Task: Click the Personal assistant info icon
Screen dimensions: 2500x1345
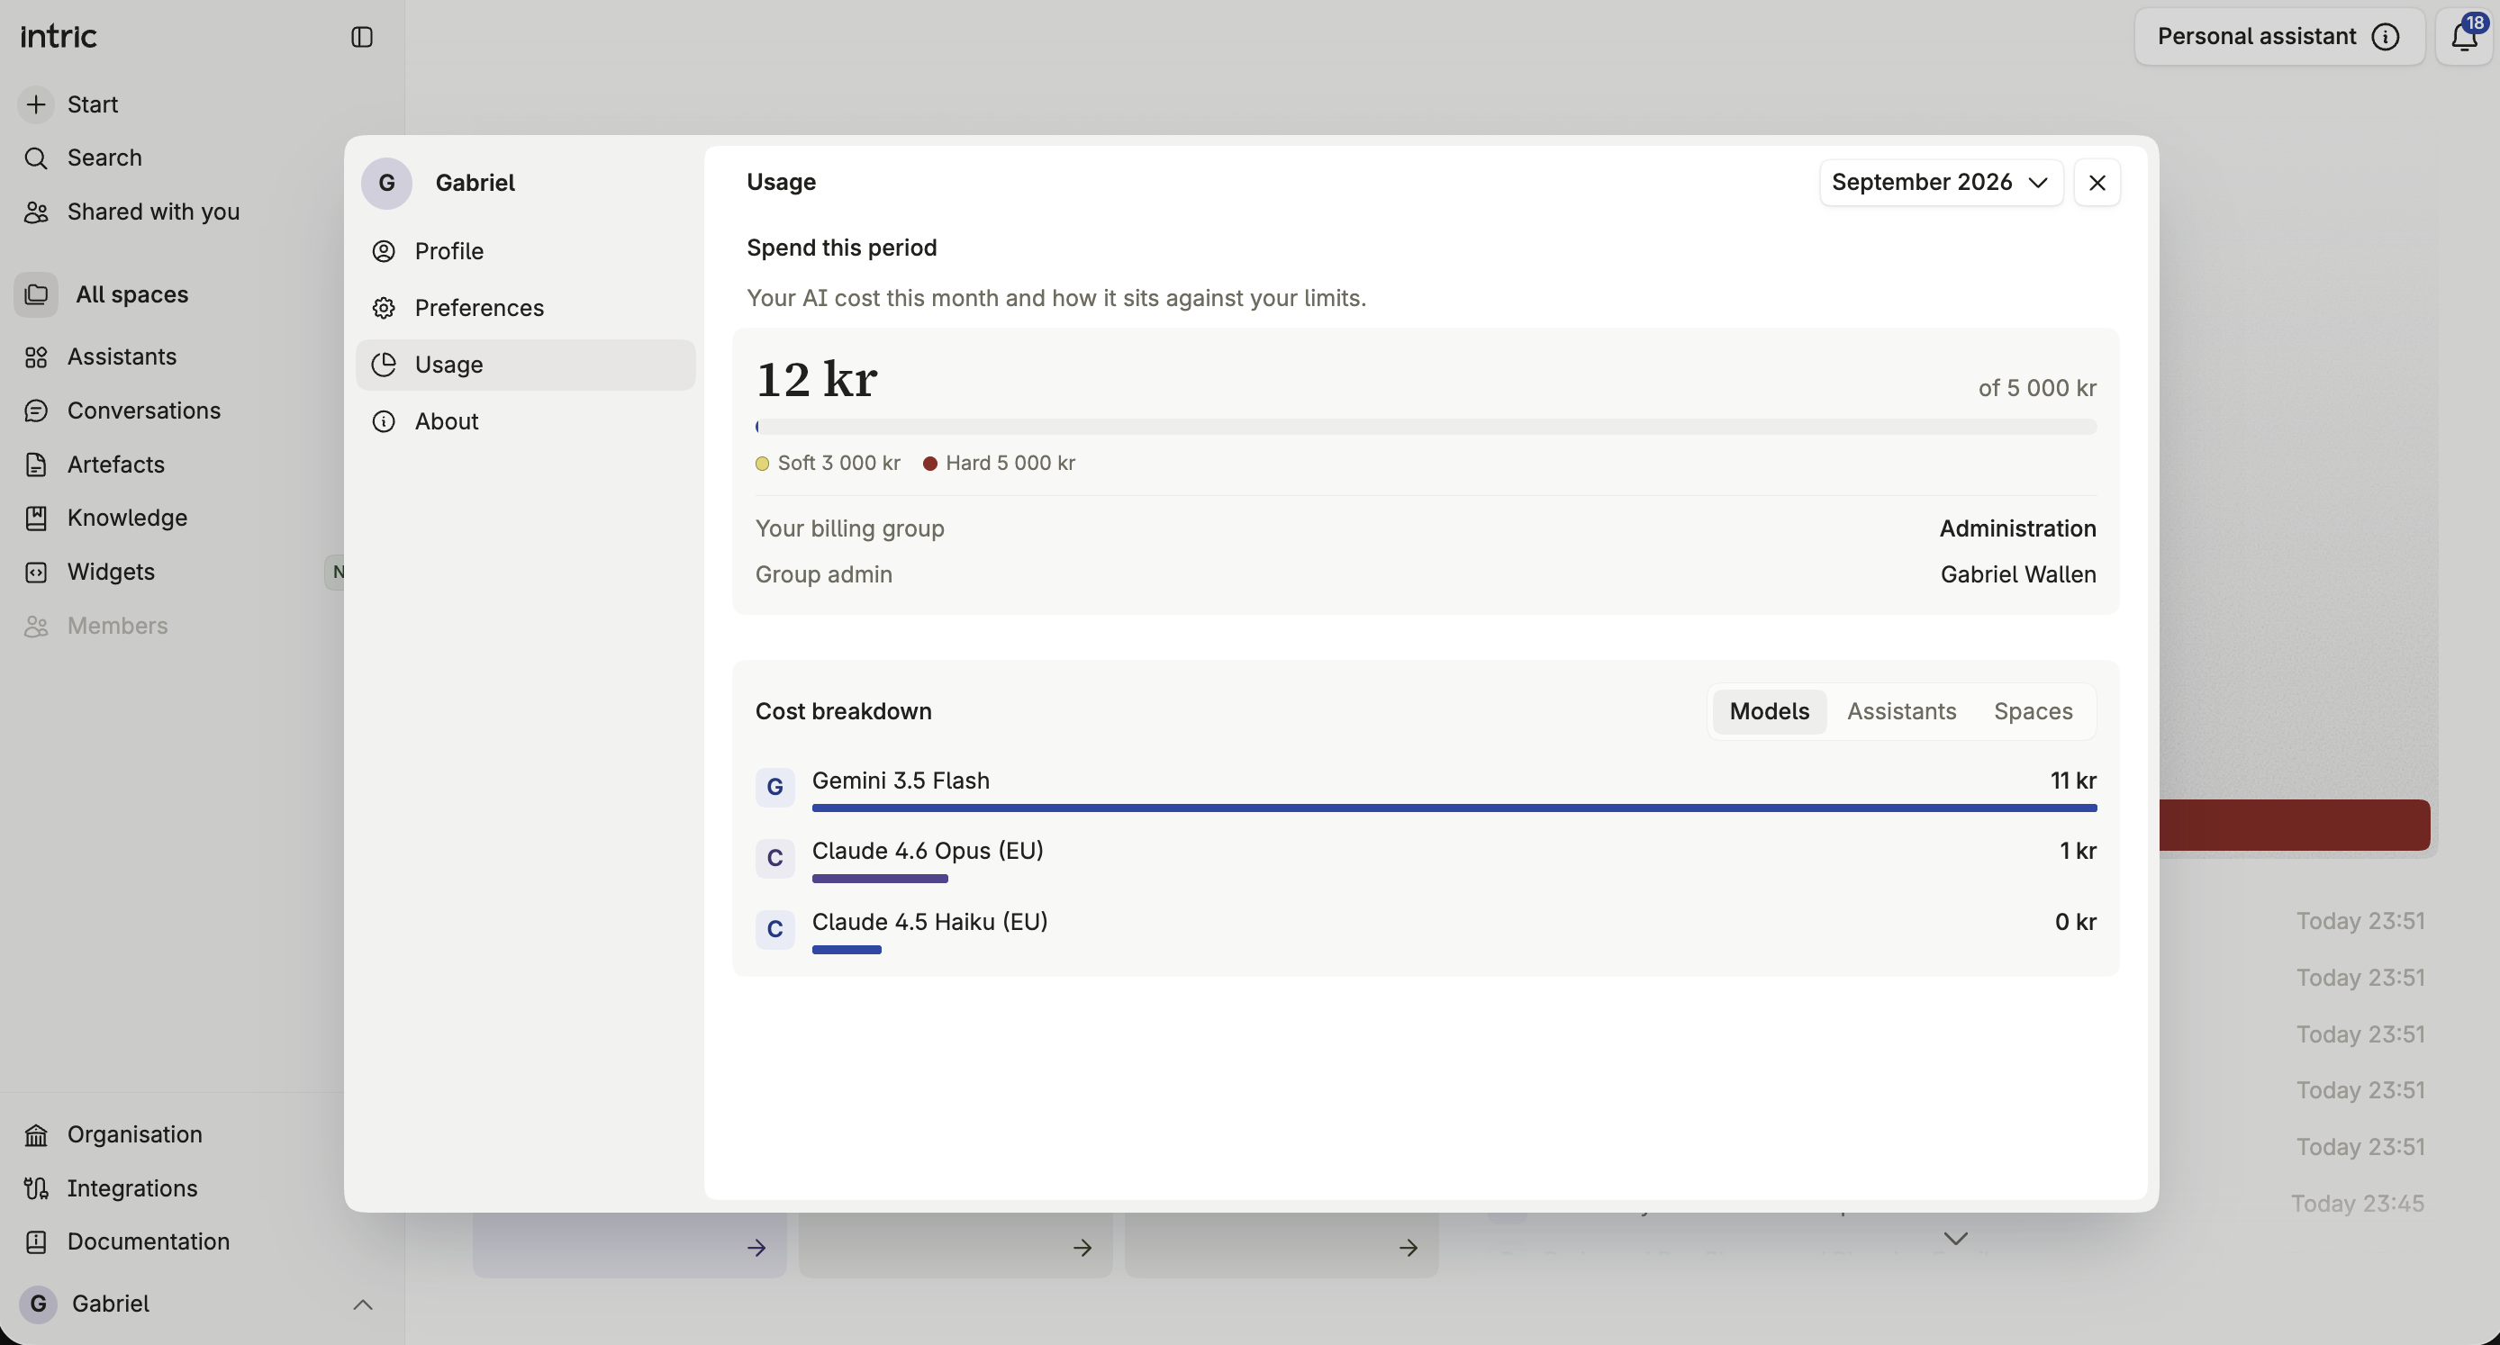Action: click(x=2386, y=37)
